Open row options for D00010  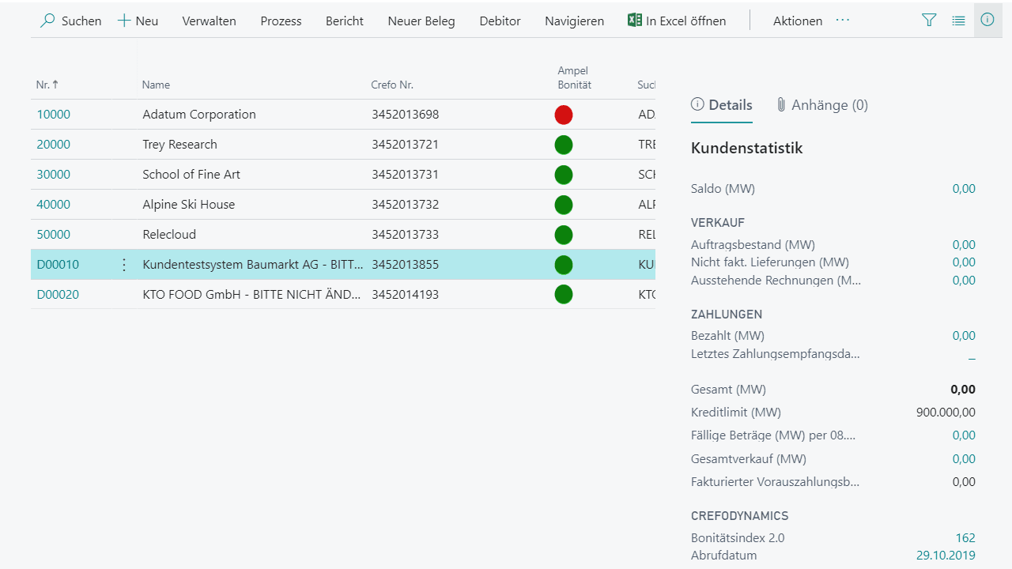click(x=123, y=265)
